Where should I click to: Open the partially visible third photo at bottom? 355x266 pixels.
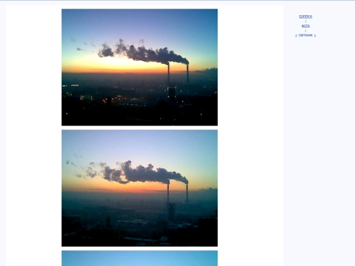pyautogui.click(x=139, y=258)
